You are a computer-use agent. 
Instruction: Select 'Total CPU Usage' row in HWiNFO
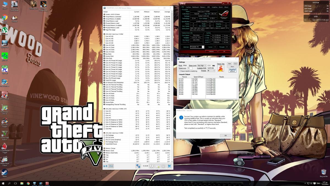[x=137, y=80]
